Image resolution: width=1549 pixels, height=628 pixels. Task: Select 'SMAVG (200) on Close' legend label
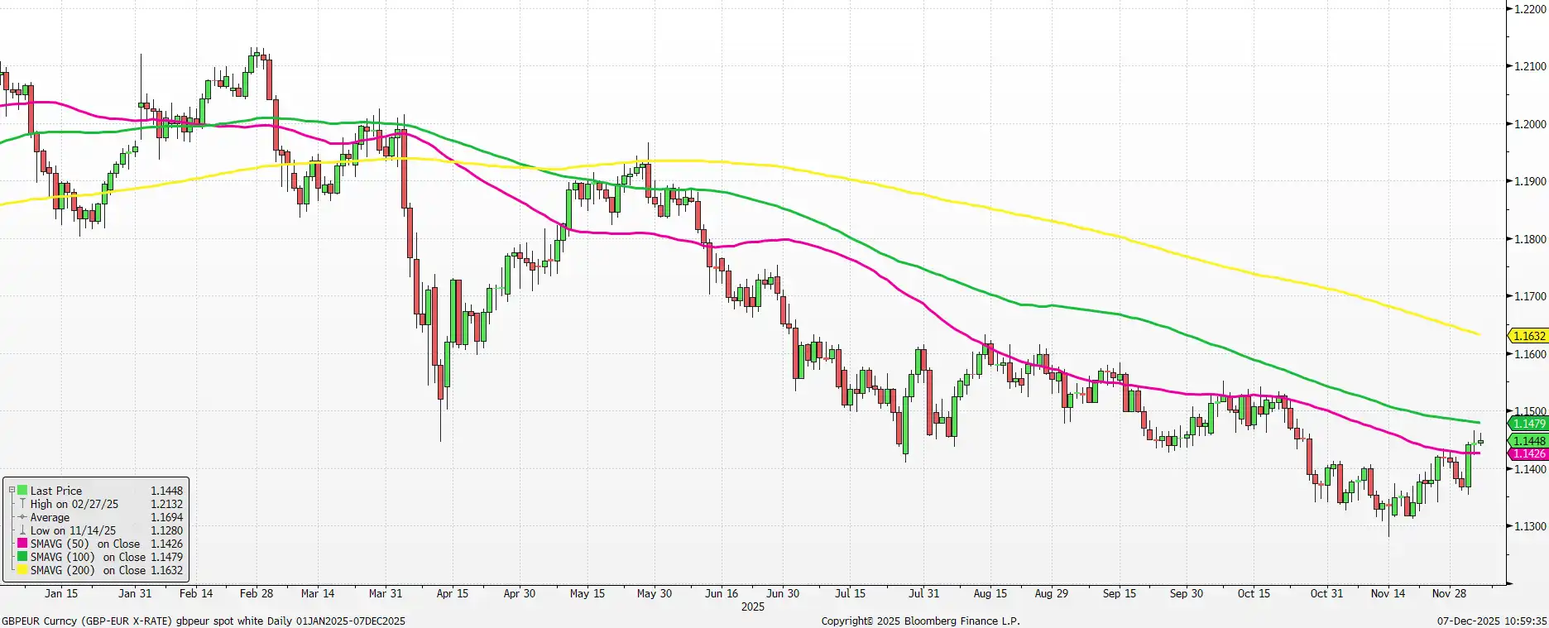(x=89, y=570)
